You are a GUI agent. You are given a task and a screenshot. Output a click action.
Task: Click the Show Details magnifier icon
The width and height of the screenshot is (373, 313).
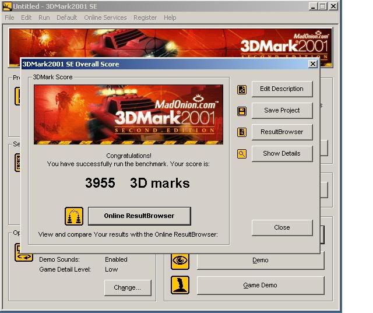242,154
